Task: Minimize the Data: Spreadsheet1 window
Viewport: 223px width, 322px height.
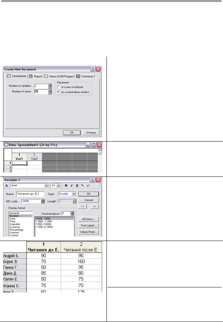Action: [x=88, y=145]
